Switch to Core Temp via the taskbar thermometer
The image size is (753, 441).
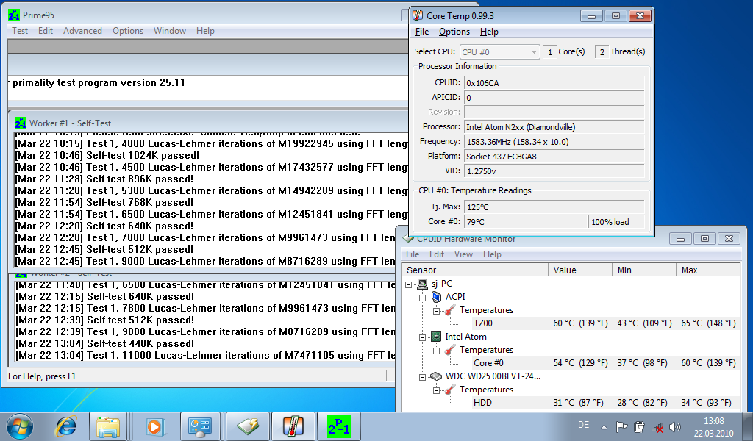click(293, 426)
